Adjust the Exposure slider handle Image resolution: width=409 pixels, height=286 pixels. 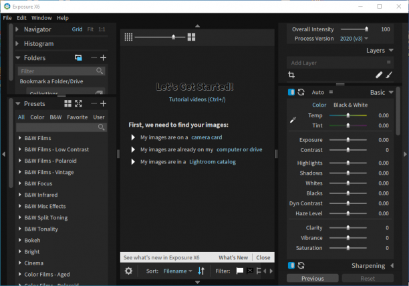348,140
